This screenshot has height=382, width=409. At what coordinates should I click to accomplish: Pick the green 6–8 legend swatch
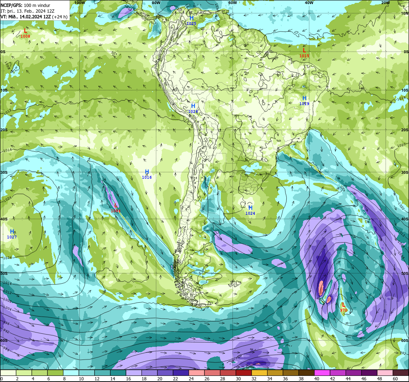pyautogui.click(x=55, y=373)
